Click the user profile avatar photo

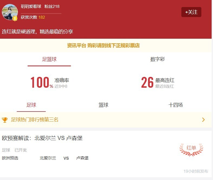tap(10, 11)
